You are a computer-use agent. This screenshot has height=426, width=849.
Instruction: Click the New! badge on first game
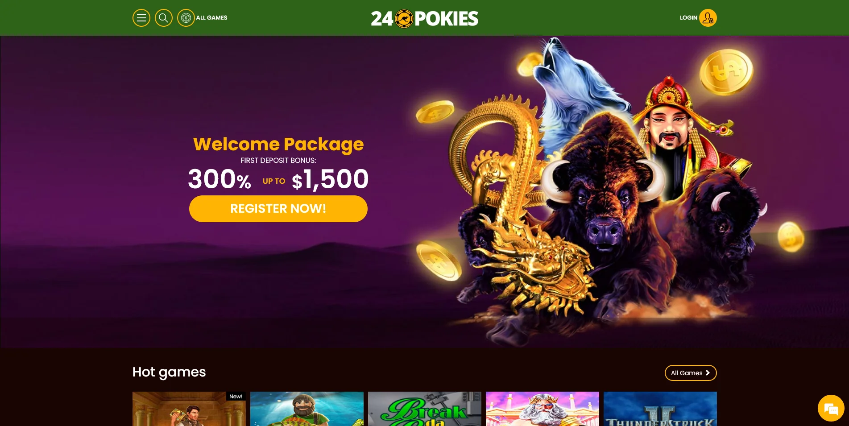pyautogui.click(x=236, y=396)
